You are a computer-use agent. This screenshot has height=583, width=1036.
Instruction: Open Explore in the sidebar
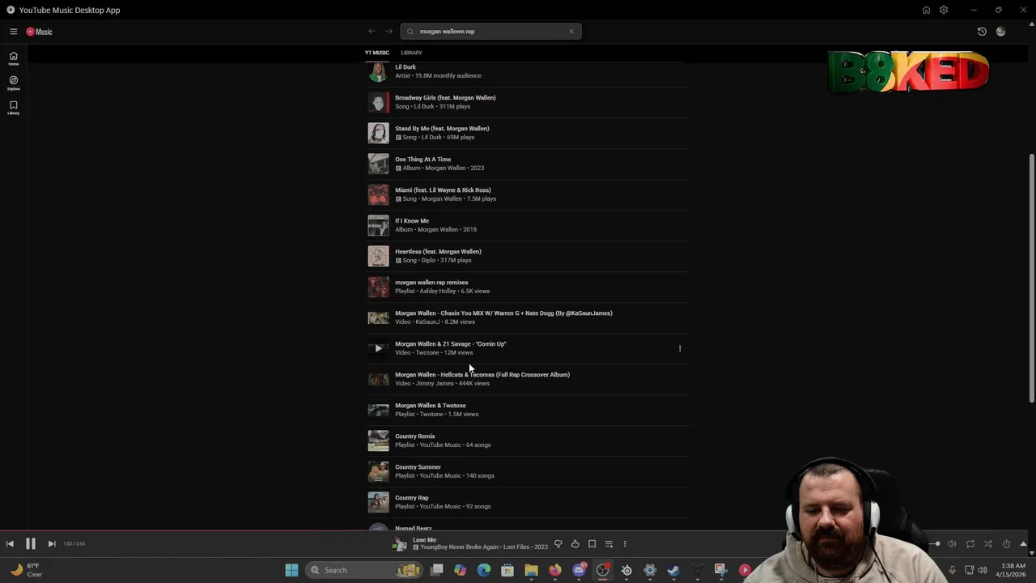[x=13, y=83]
